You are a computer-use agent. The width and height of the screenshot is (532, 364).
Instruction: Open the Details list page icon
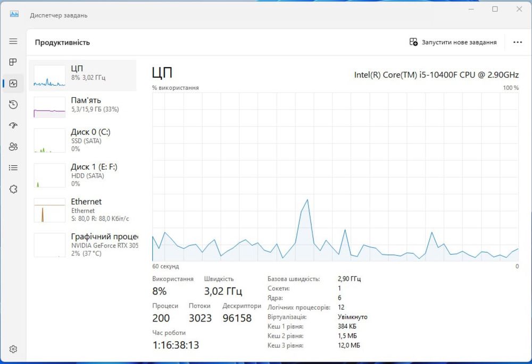pyautogui.click(x=13, y=168)
